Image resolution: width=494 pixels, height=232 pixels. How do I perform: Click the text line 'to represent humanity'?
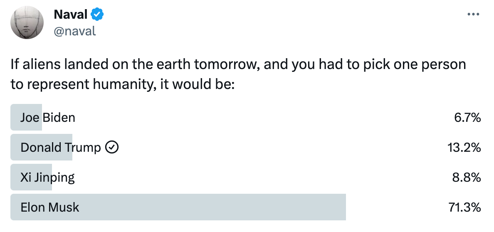click(123, 84)
